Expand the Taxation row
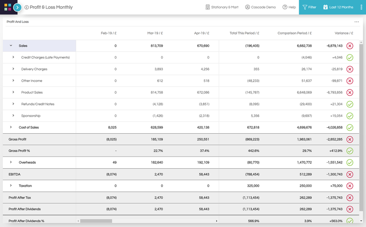Screen dimensions: 366x227 [11, 186]
